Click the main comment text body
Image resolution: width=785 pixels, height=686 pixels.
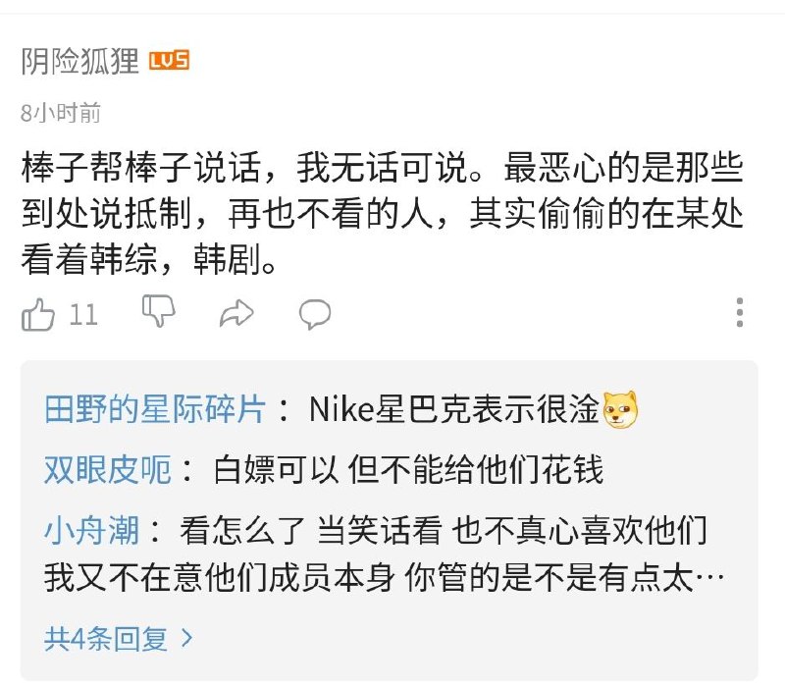[383, 210]
